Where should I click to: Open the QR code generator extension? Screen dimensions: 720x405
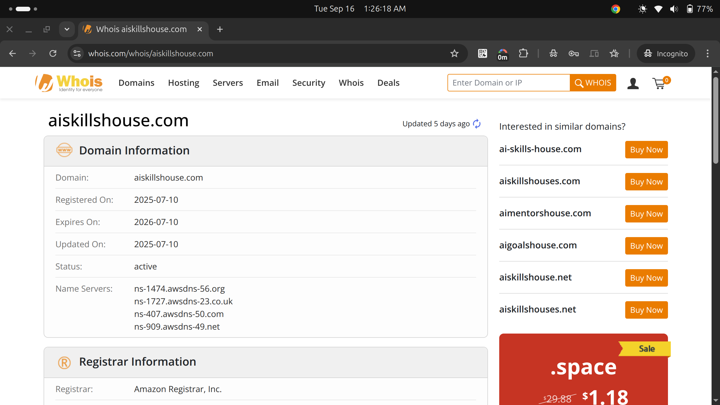click(x=482, y=53)
